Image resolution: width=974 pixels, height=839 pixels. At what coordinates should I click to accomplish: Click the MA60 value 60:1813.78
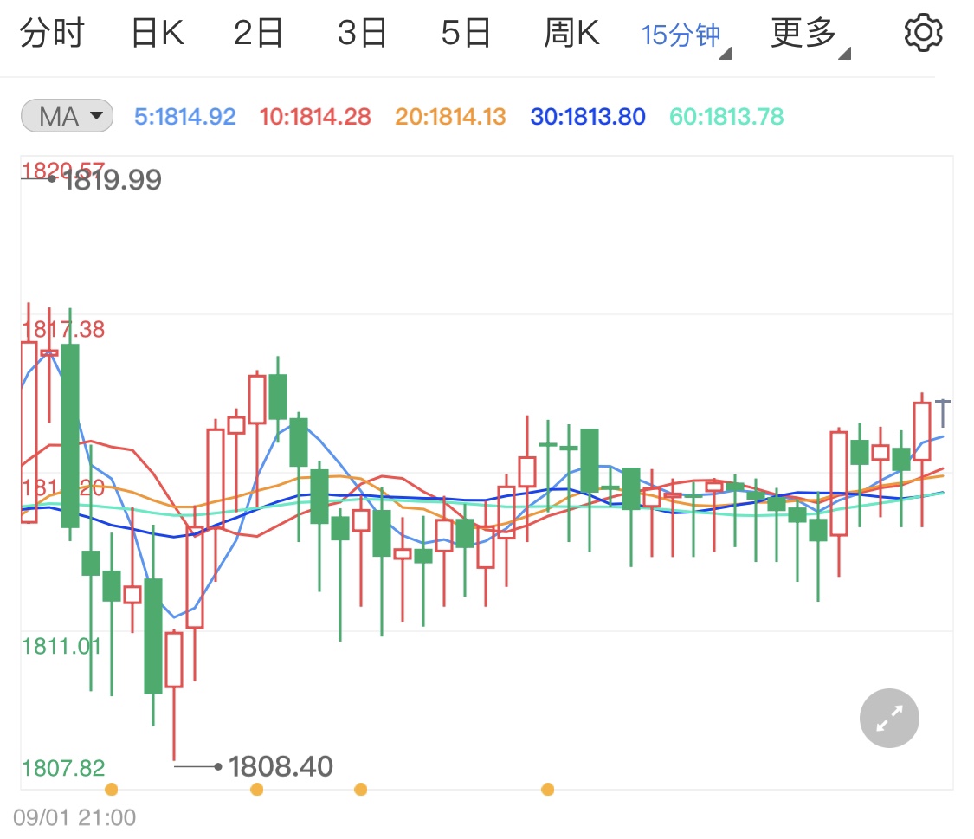click(726, 117)
